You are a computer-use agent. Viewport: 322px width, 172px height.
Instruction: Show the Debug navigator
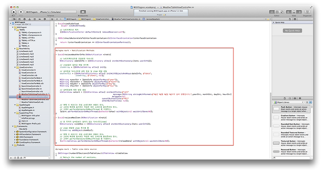click(34, 19)
